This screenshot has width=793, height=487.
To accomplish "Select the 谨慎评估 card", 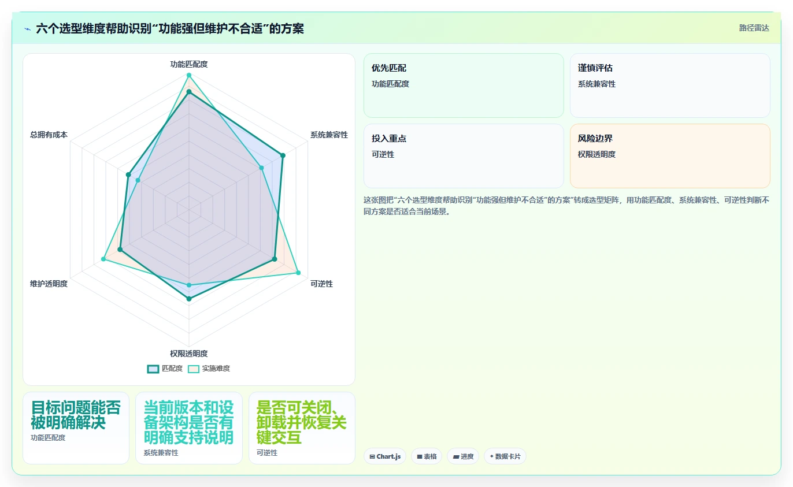I will (x=670, y=85).
